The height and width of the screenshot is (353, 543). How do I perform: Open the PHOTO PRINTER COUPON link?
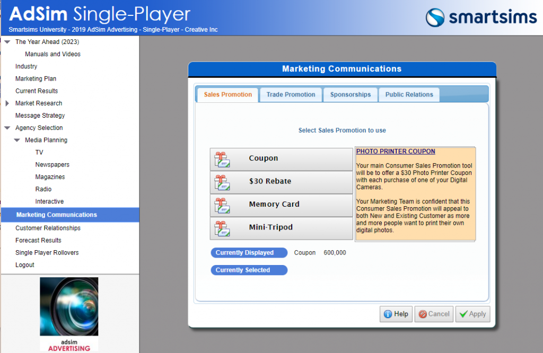[x=396, y=151]
